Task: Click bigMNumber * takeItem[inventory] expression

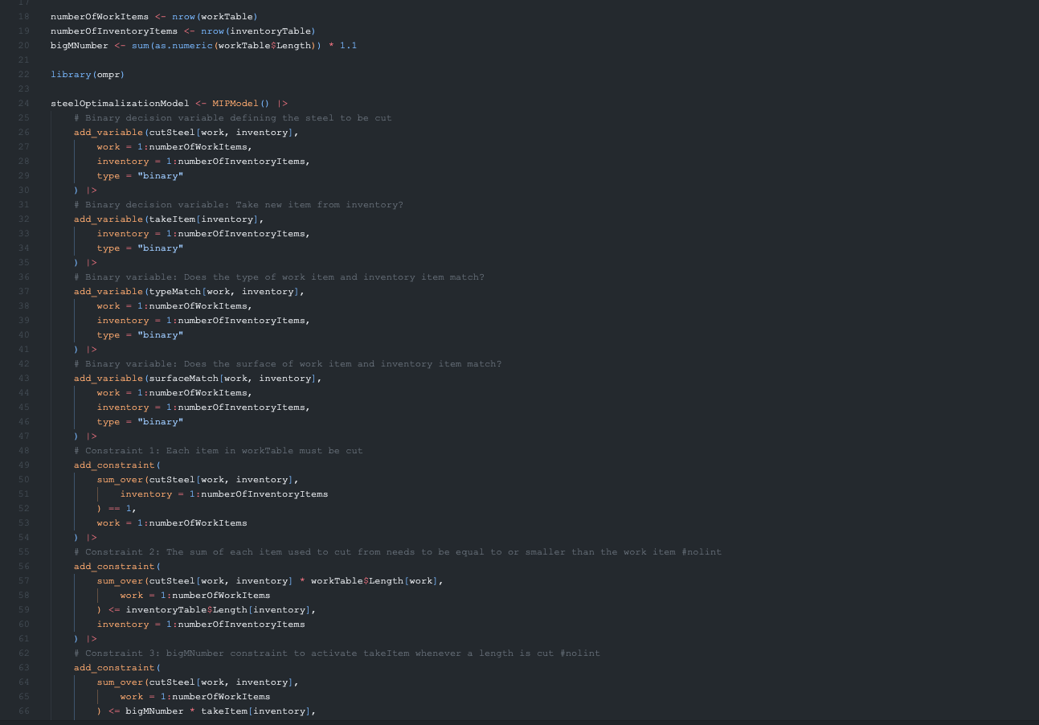Action: click(x=215, y=711)
